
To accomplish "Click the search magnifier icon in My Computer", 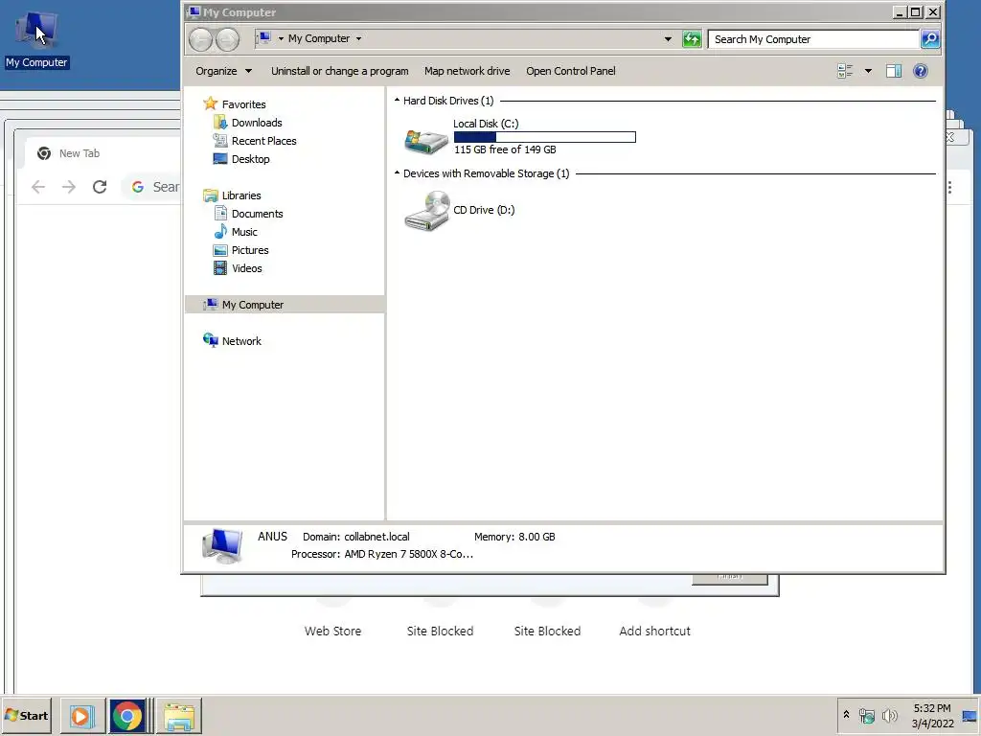I will [929, 38].
